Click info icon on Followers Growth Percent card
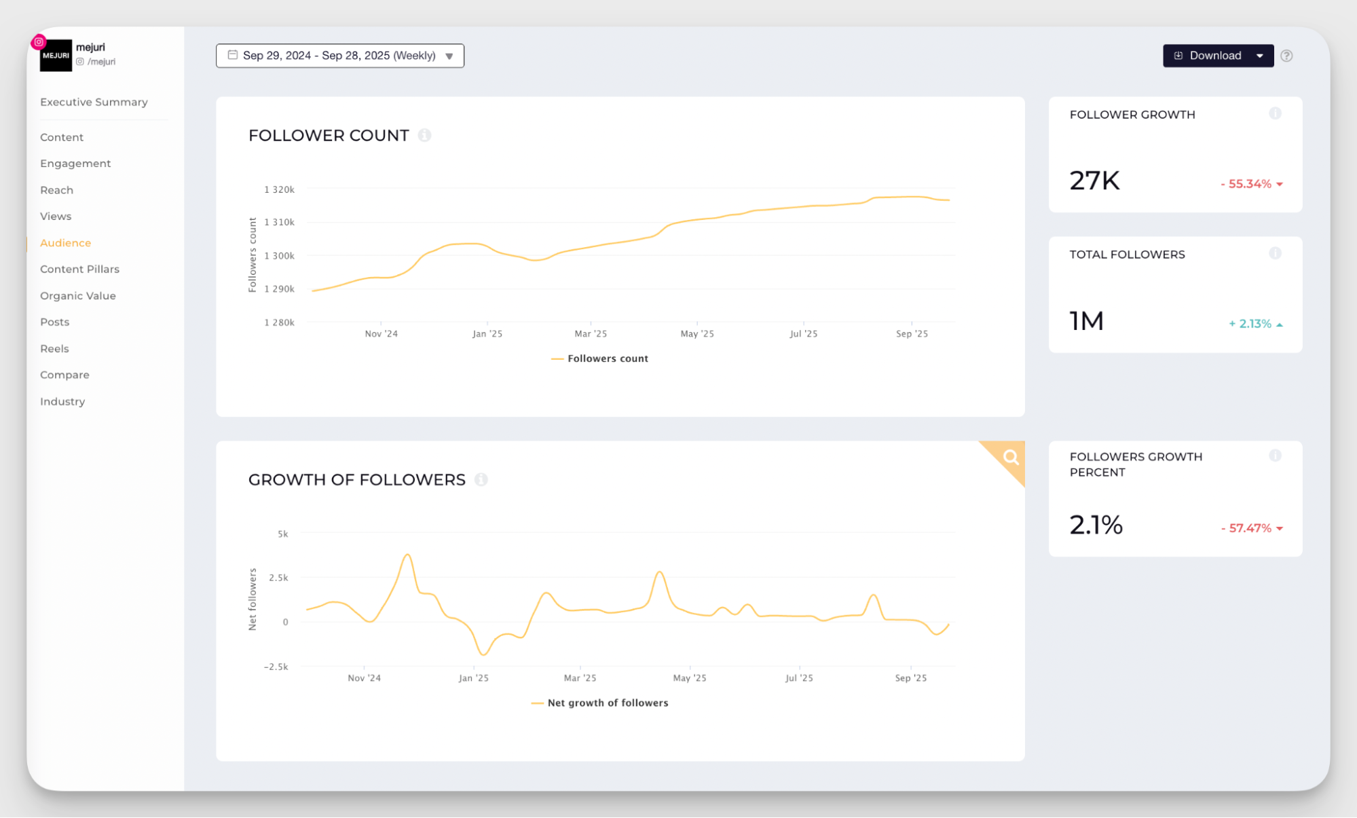This screenshot has width=1357, height=818. point(1275,456)
